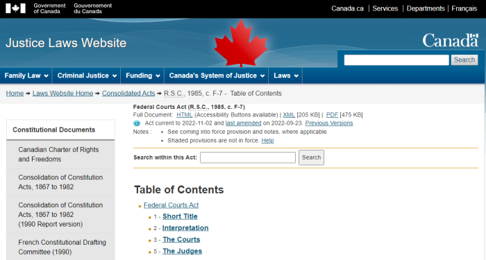The image size is (486, 260).
Task: Expand Canada's System of Justice menu
Action: coord(217,76)
